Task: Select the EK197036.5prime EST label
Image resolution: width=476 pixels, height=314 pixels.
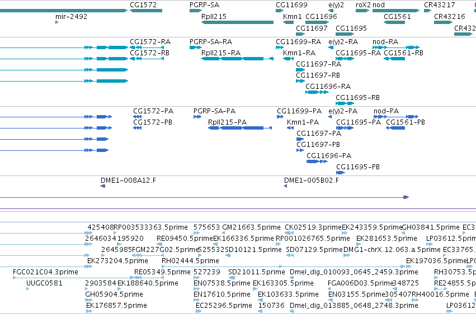Action: click(436, 261)
